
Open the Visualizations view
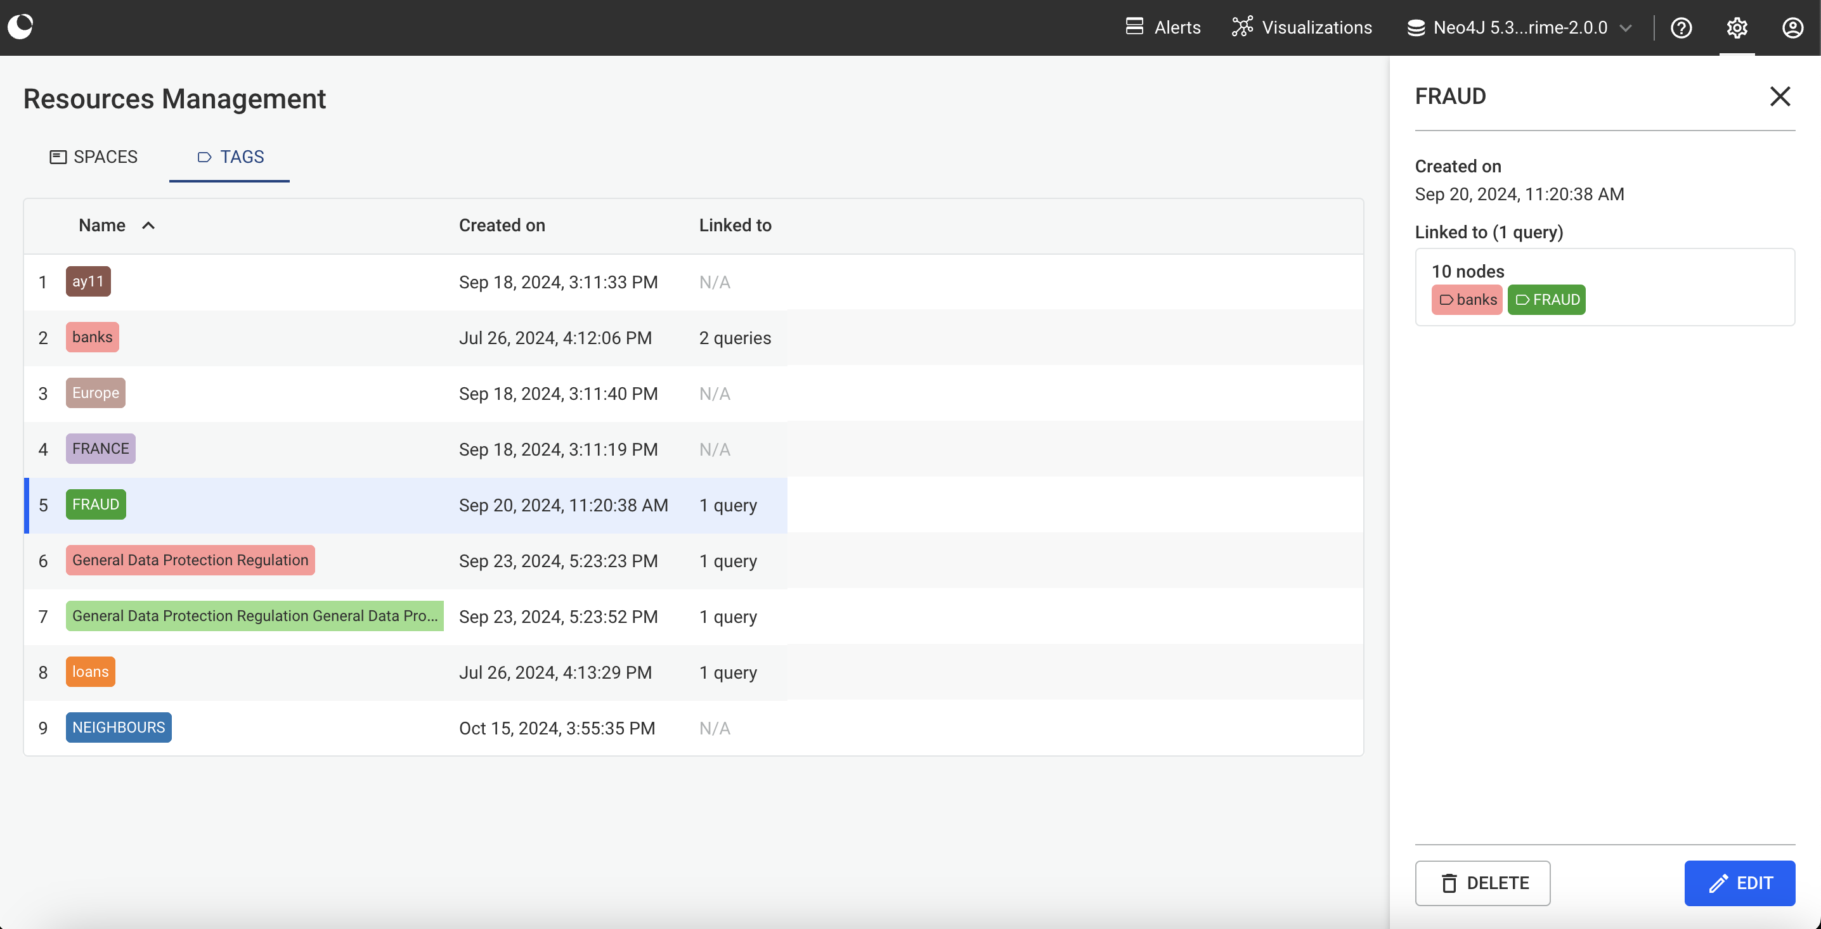point(1302,27)
